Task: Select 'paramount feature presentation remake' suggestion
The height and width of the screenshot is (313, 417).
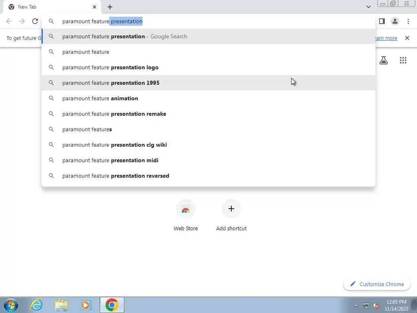Action: [x=209, y=114]
